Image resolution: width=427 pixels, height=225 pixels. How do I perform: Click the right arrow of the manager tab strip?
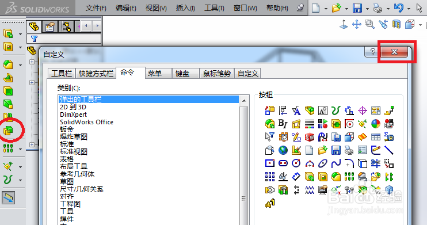(97, 26)
